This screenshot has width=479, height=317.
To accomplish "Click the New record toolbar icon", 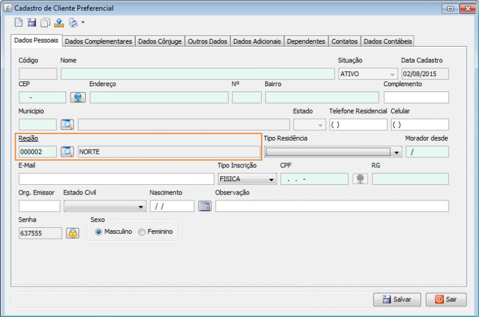I will tap(19, 23).
